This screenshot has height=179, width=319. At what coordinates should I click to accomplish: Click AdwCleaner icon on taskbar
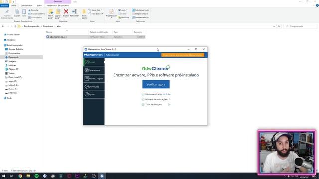pos(102,176)
